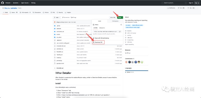201x98 pixels.
Task: Click the Sign in link
Action: [x=191, y=3]
